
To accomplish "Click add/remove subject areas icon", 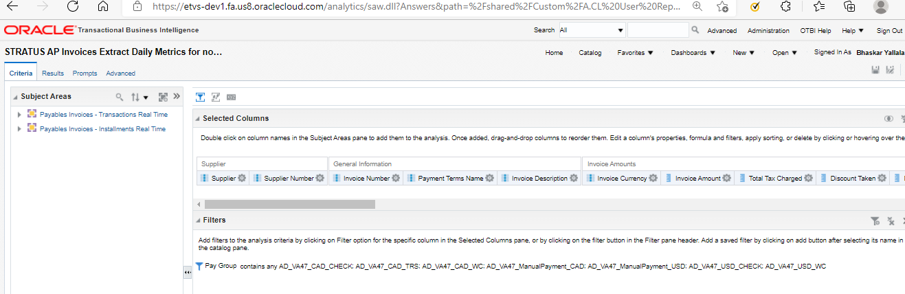I will tap(163, 97).
